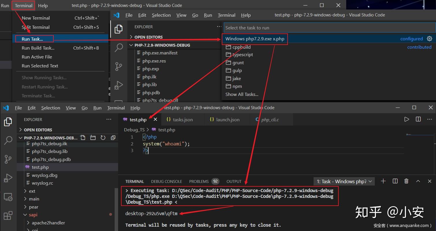Open php7ts_debug.pdb in the Explorer tree

[x=51, y=159]
